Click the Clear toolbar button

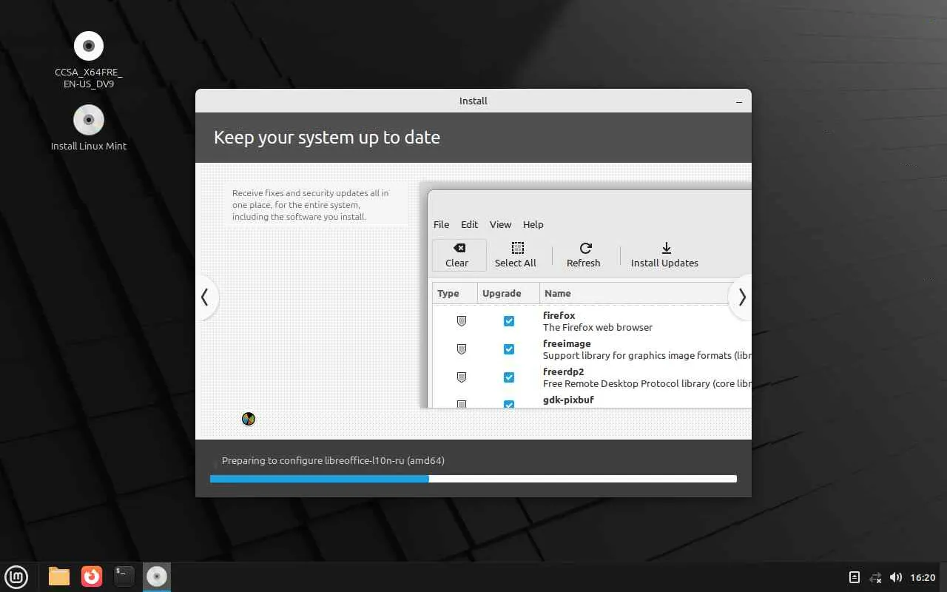459,255
